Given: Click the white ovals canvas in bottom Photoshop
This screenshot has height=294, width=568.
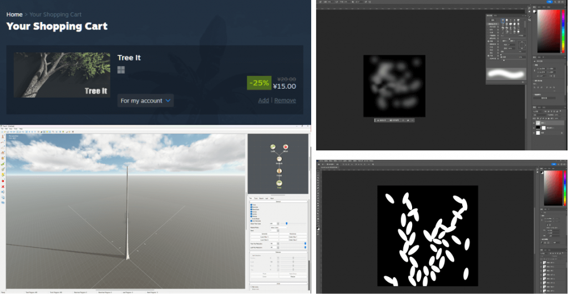Looking at the screenshot, I should (428, 236).
